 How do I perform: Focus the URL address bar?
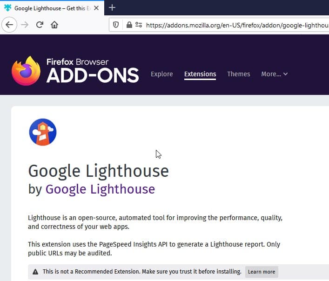[237, 25]
